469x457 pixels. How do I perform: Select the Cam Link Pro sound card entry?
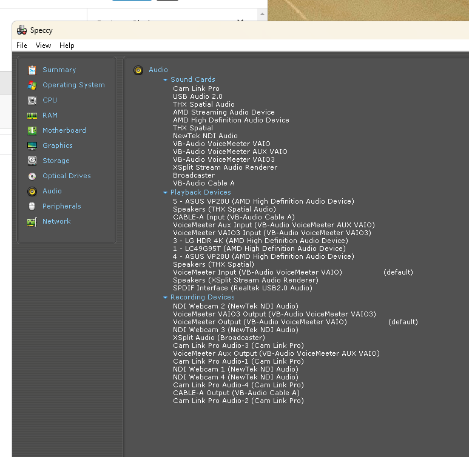pos(196,88)
